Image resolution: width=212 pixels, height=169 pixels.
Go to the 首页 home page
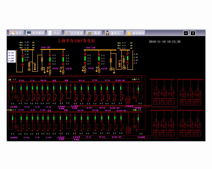(x=17, y=33)
